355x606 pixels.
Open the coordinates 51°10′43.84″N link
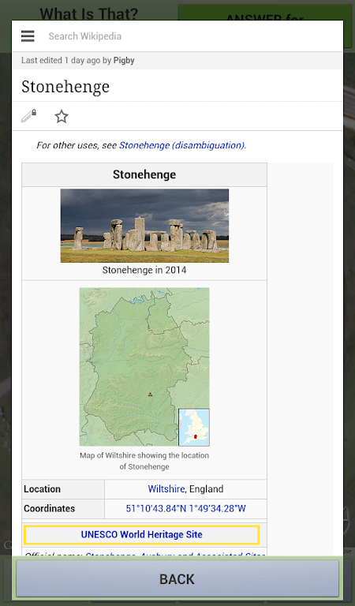pos(185,509)
